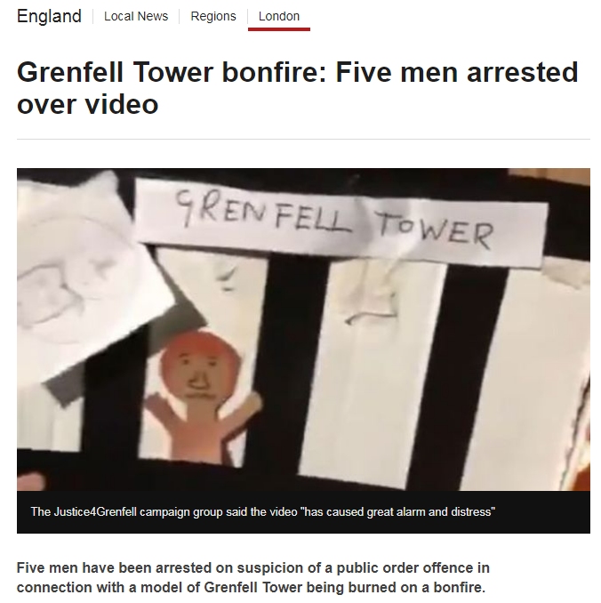Click the words 'over video' in headline
The height and width of the screenshot is (603, 601).
tap(88, 104)
